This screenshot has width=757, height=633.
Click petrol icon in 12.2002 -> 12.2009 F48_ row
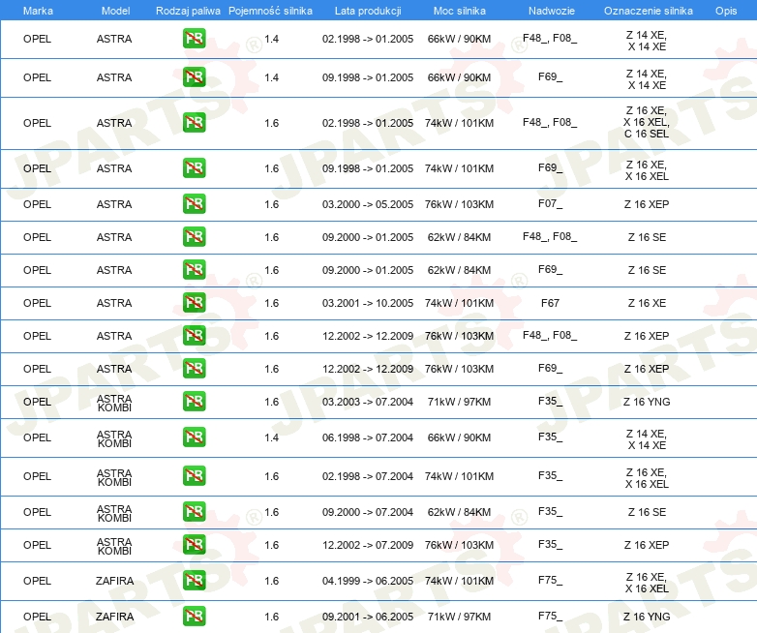click(194, 335)
